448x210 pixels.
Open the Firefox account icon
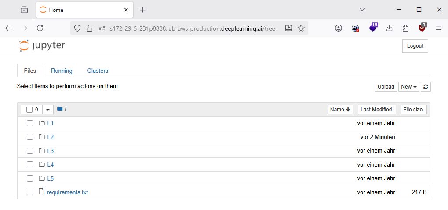[339, 28]
